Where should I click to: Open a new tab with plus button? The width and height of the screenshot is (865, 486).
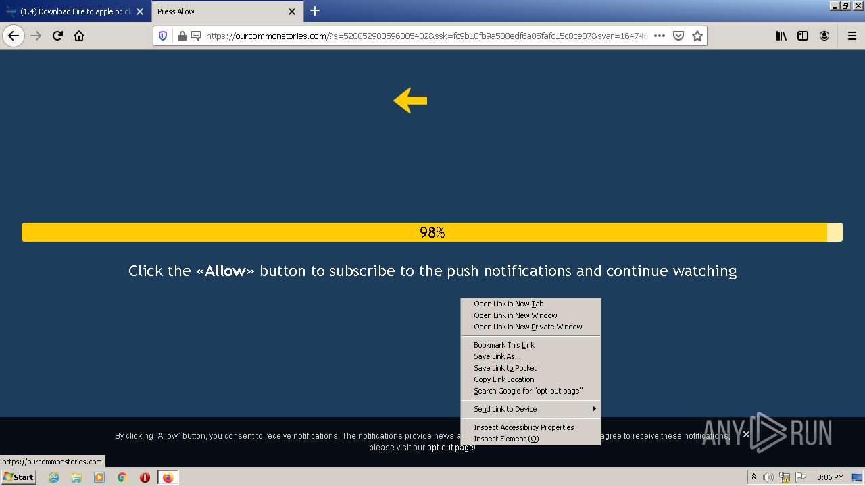(x=315, y=11)
